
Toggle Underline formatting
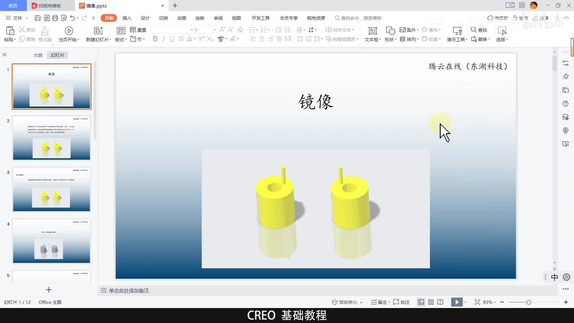[x=172, y=39]
